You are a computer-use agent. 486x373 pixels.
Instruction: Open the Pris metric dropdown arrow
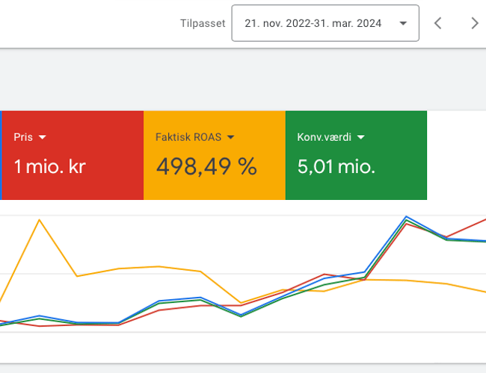pyautogui.click(x=43, y=137)
